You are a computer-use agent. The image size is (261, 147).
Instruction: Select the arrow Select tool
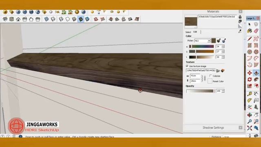click(249, 24)
